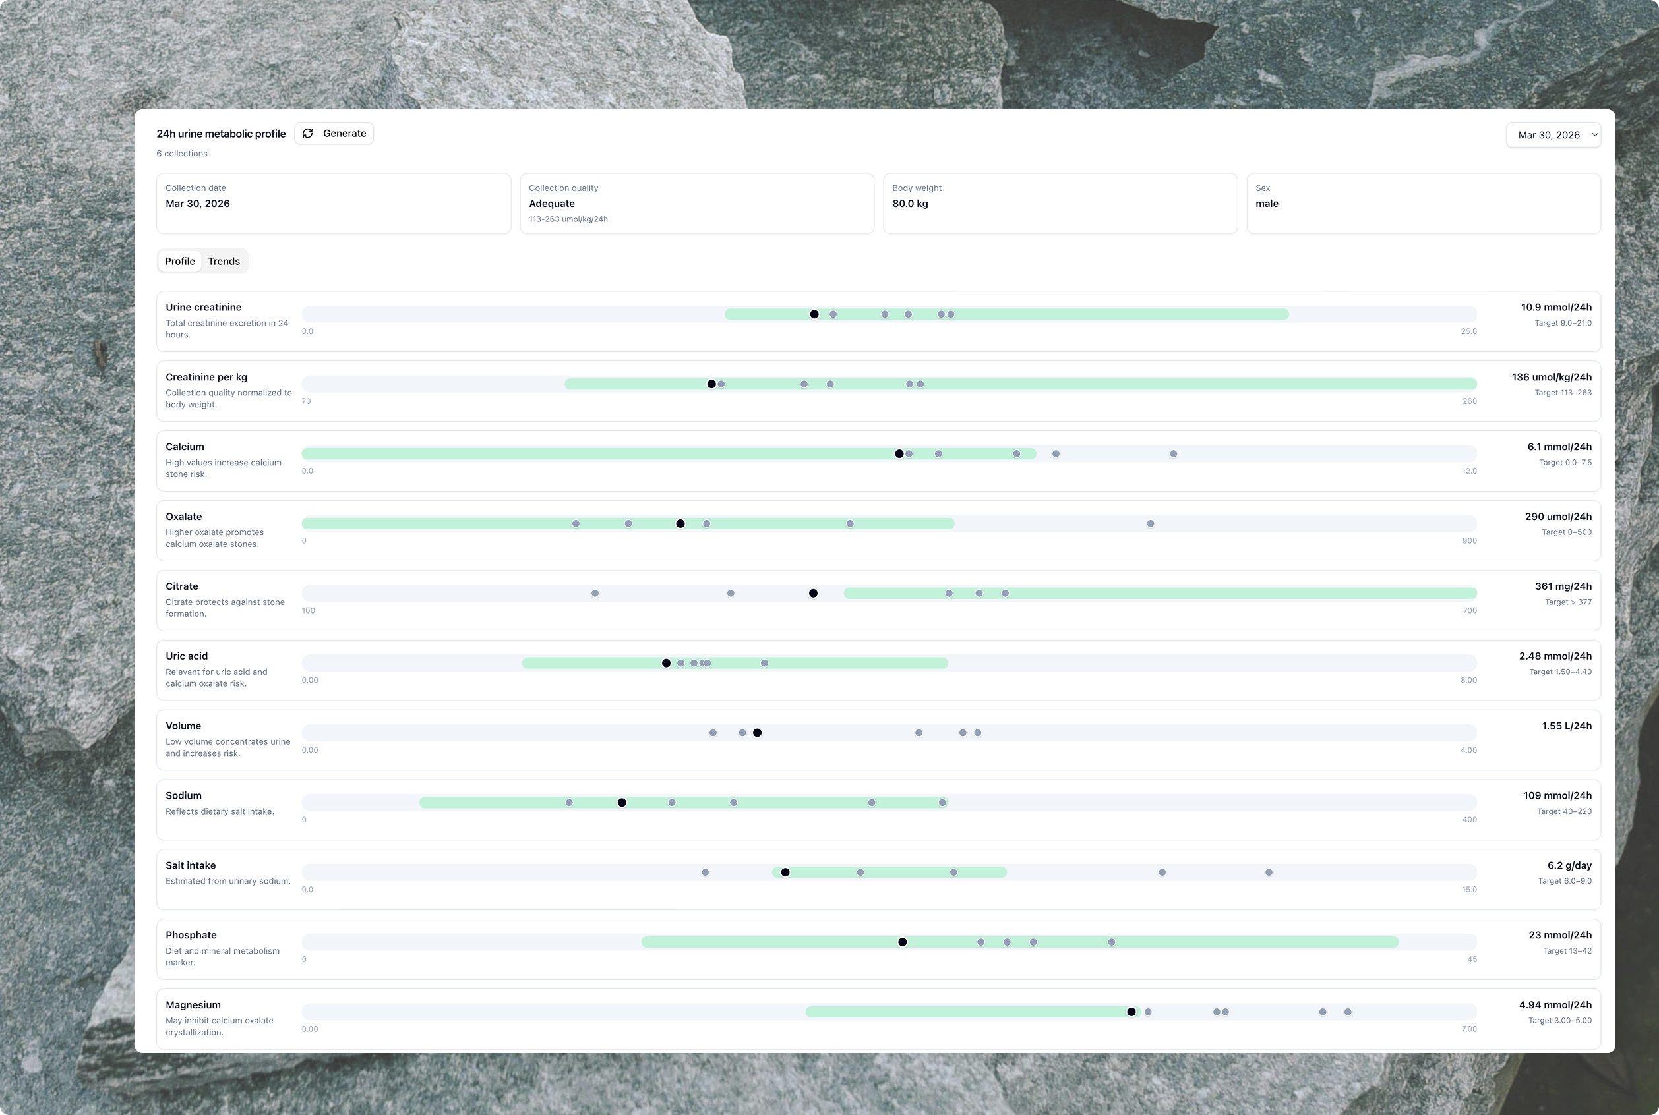Click the Collection date card value 'Mar 30, 2026'
This screenshot has width=1659, height=1115.
click(x=198, y=204)
